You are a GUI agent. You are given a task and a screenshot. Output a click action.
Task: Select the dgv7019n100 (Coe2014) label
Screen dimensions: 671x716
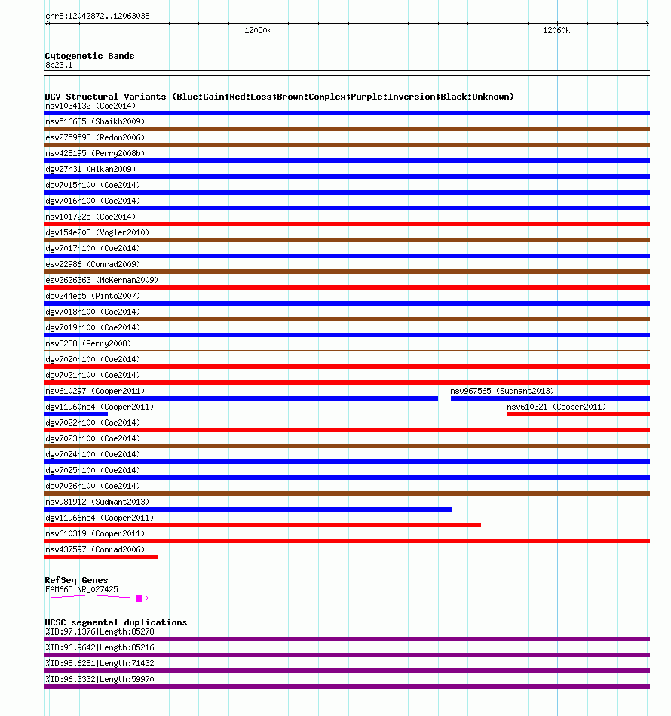(93, 327)
